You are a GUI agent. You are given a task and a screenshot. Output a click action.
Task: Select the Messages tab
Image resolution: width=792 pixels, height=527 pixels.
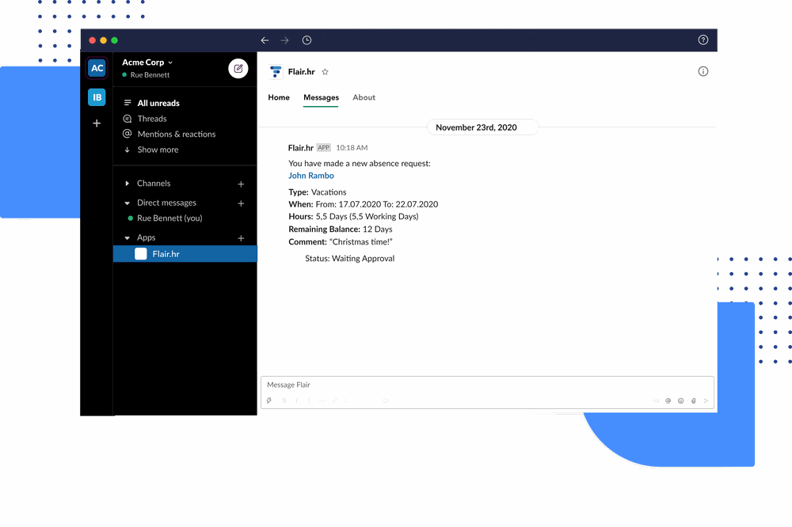click(x=322, y=97)
